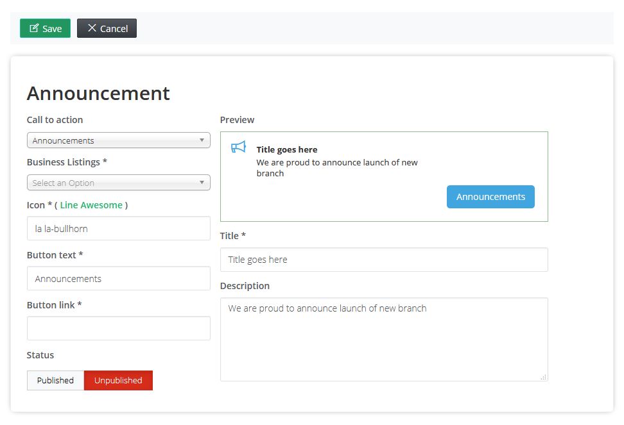Viewport: 624px width, 425px height.
Task: Open the Line Awesome link
Action: pyautogui.click(x=91, y=205)
